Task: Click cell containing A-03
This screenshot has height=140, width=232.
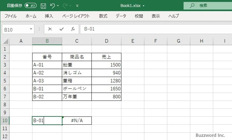Action: [47, 81]
